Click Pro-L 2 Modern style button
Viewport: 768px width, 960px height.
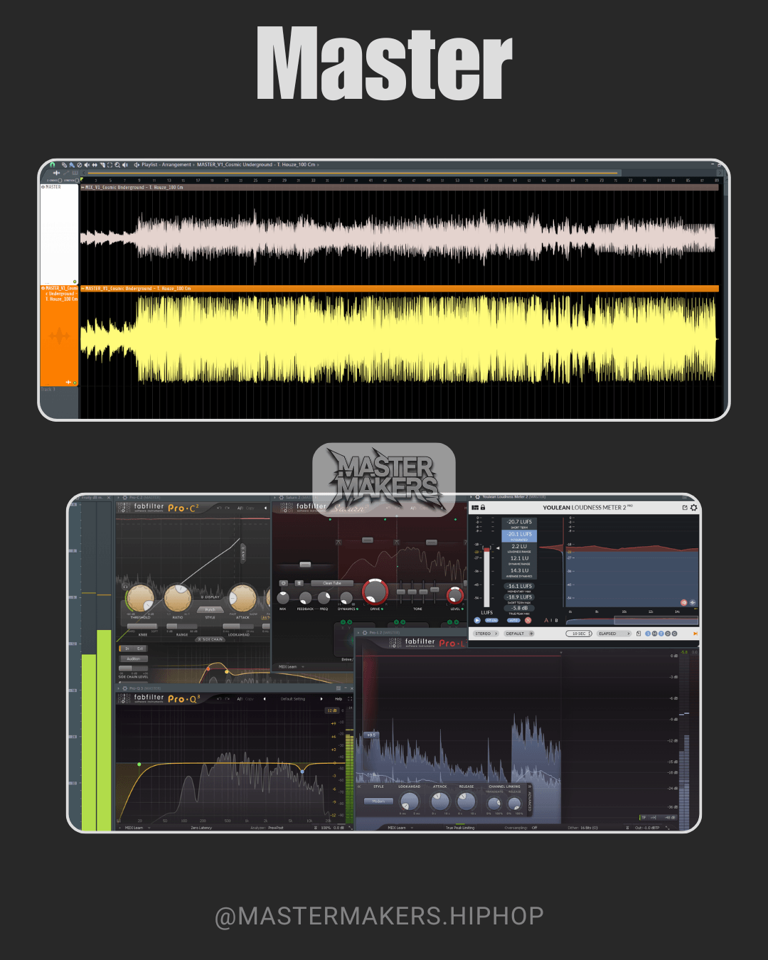tap(378, 801)
